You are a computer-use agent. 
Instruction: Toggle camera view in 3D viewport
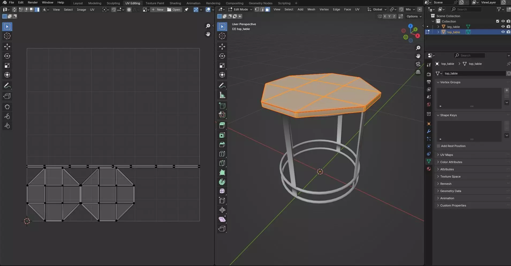418,64
